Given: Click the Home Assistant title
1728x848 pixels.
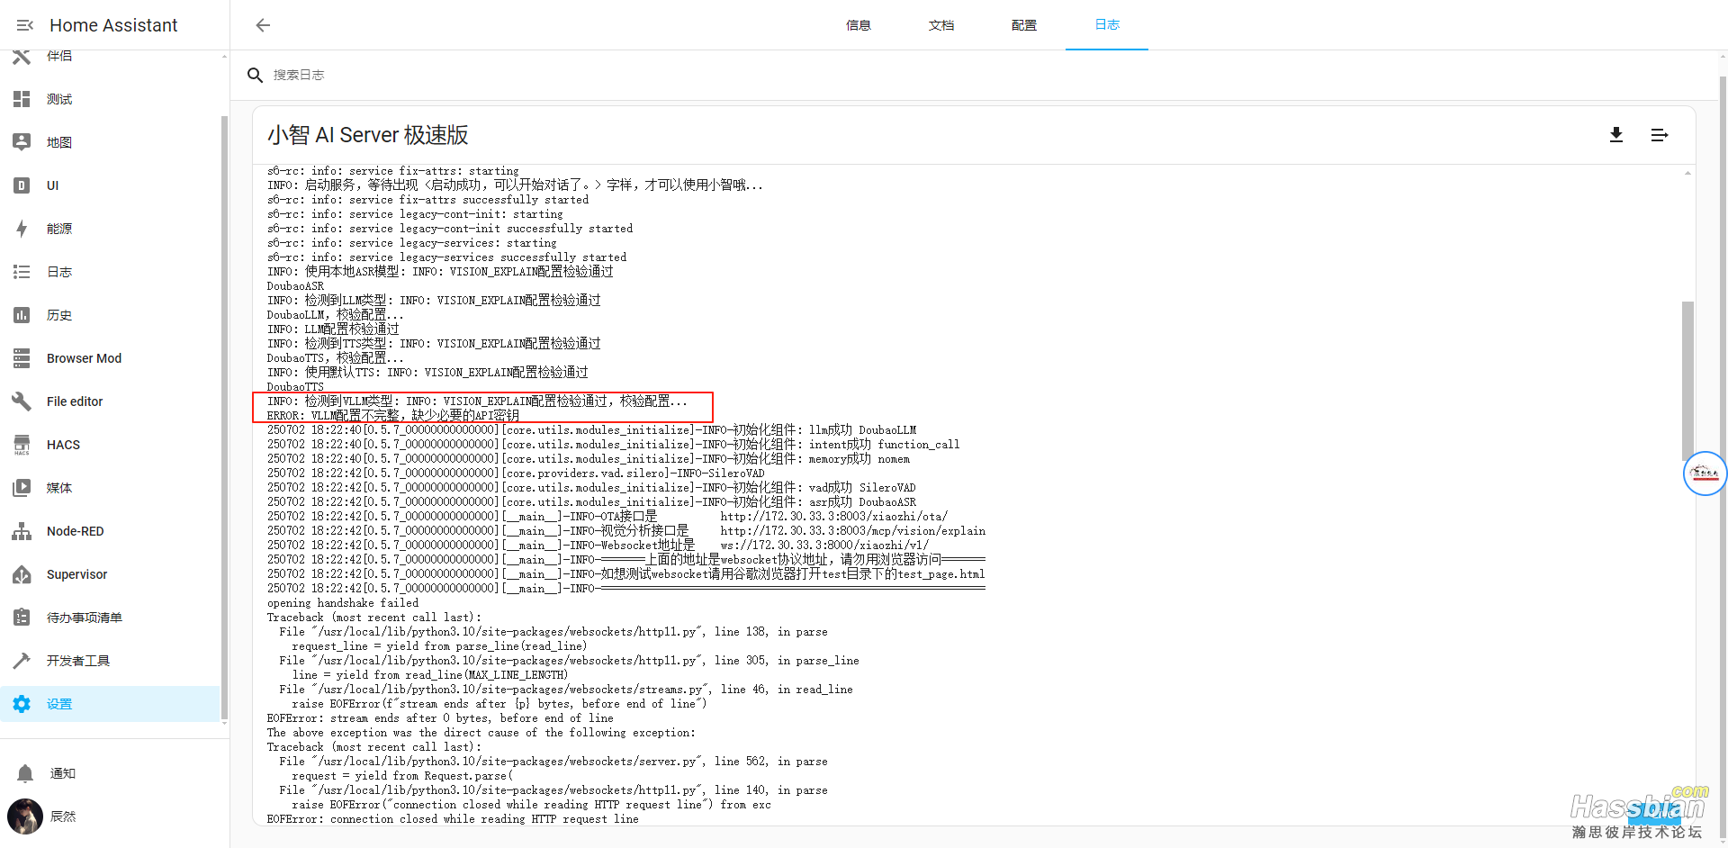Looking at the screenshot, I should 113,25.
